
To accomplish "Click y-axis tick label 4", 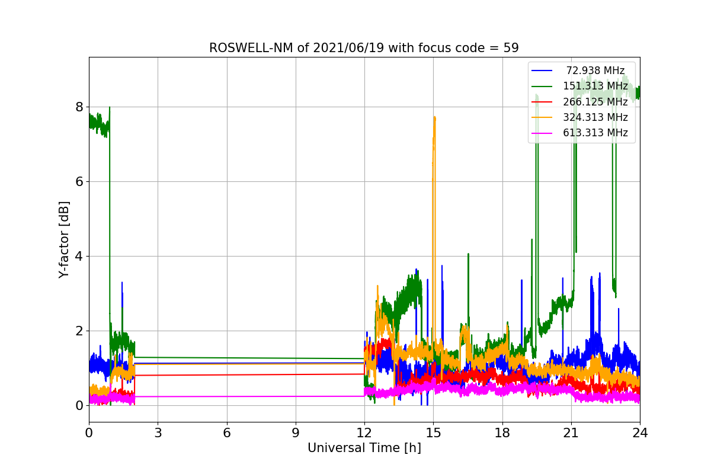I will tap(79, 257).
